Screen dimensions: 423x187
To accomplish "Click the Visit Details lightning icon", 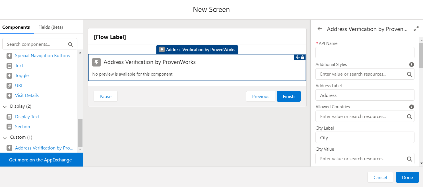I will (9, 95).
